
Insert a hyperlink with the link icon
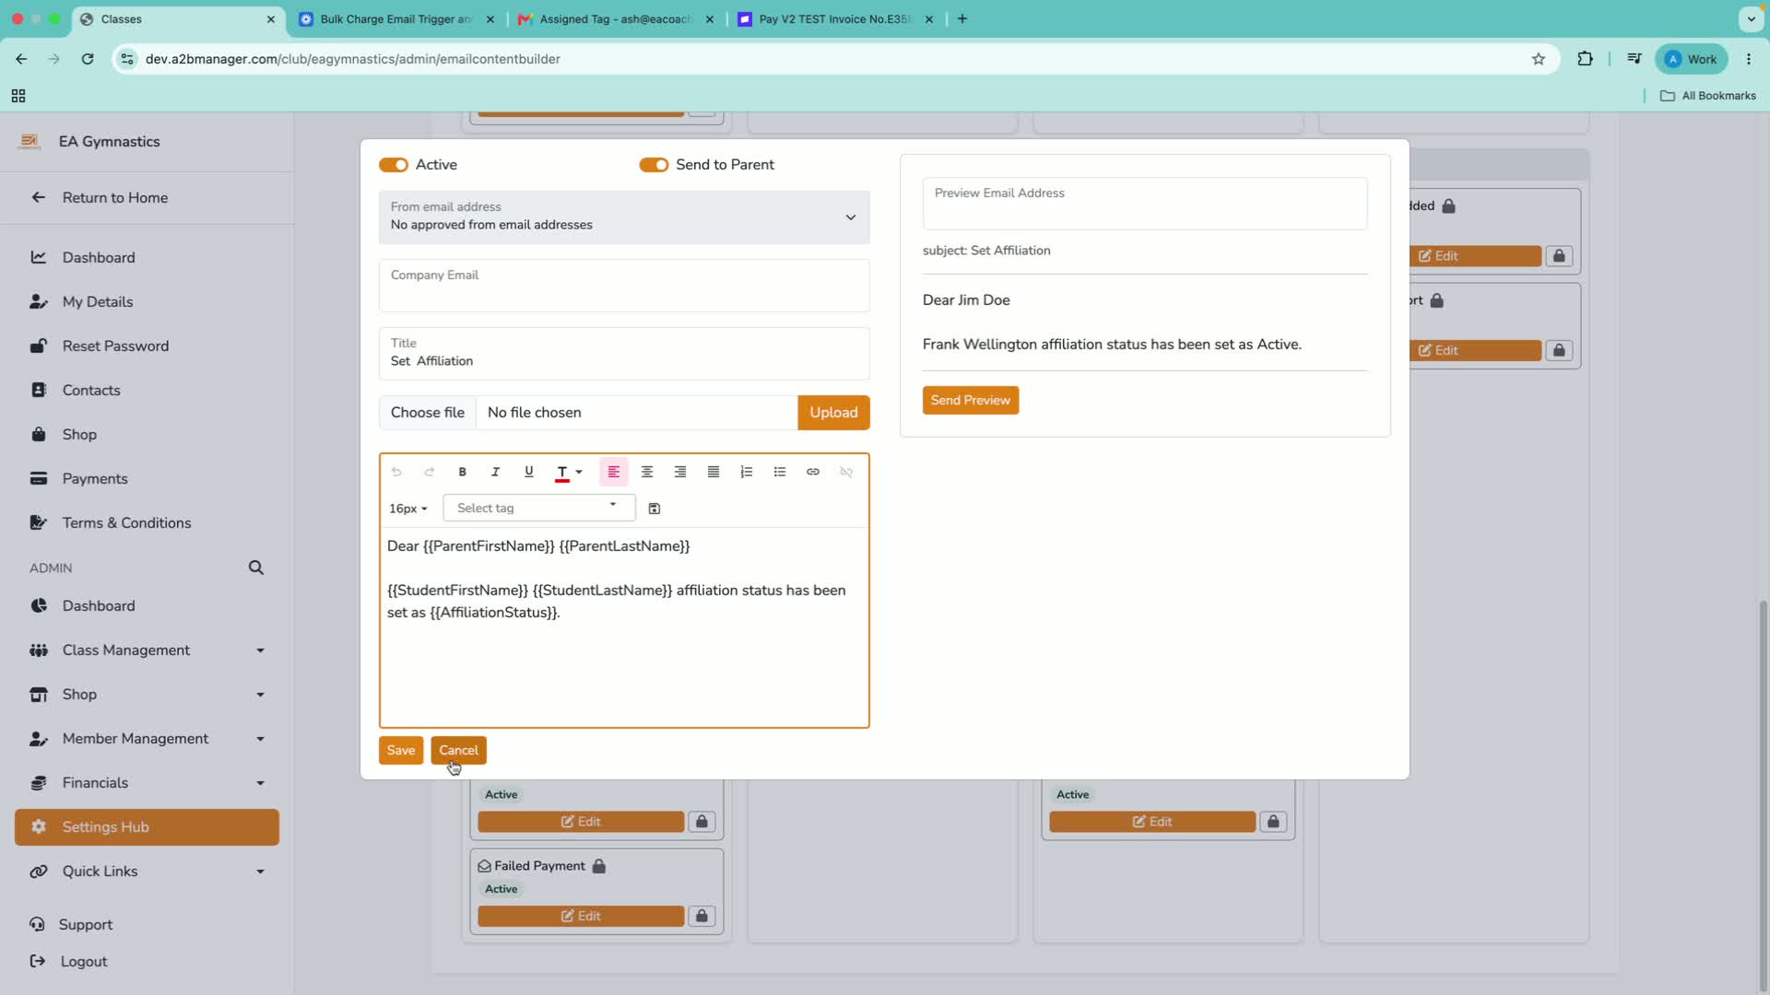tap(813, 472)
